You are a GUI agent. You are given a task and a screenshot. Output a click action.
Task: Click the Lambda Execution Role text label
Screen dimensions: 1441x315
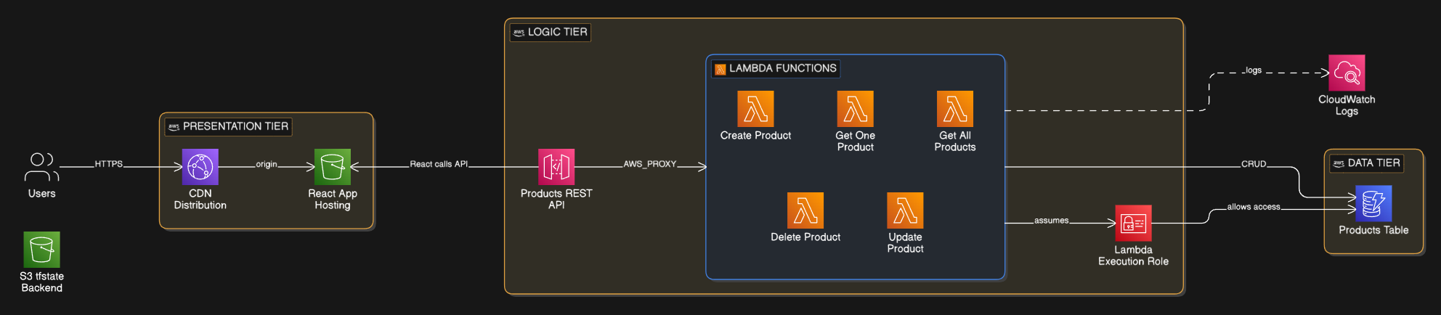pyautogui.click(x=1133, y=255)
